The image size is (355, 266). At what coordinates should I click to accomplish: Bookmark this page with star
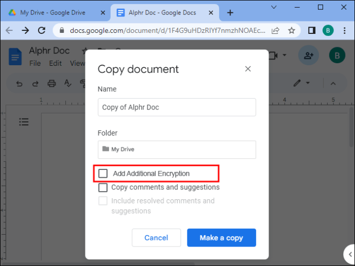point(292,30)
